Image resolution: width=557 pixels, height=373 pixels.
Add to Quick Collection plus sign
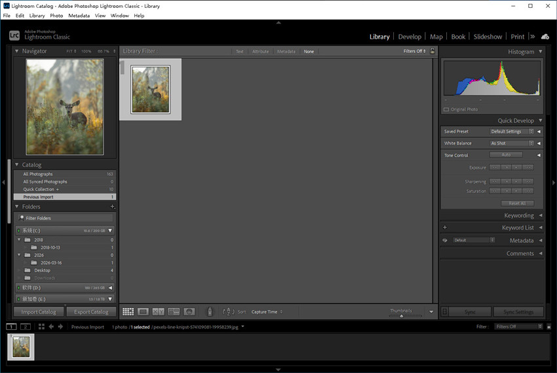click(57, 189)
